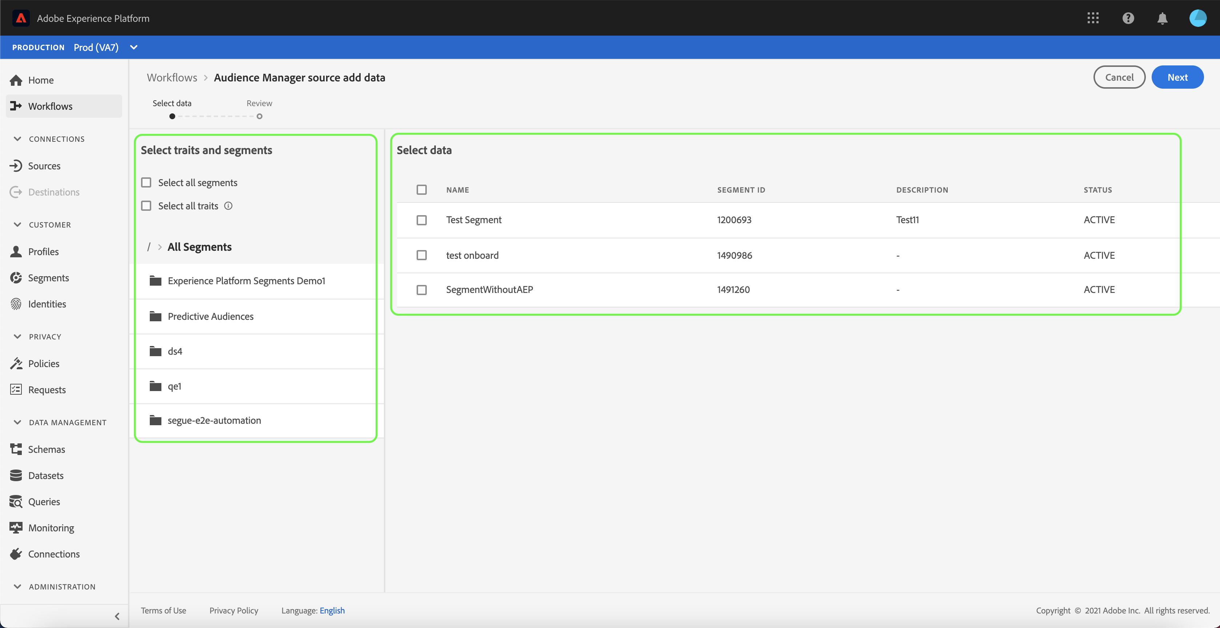Open the app switcher grid icon

click(x=1093, y=18)
